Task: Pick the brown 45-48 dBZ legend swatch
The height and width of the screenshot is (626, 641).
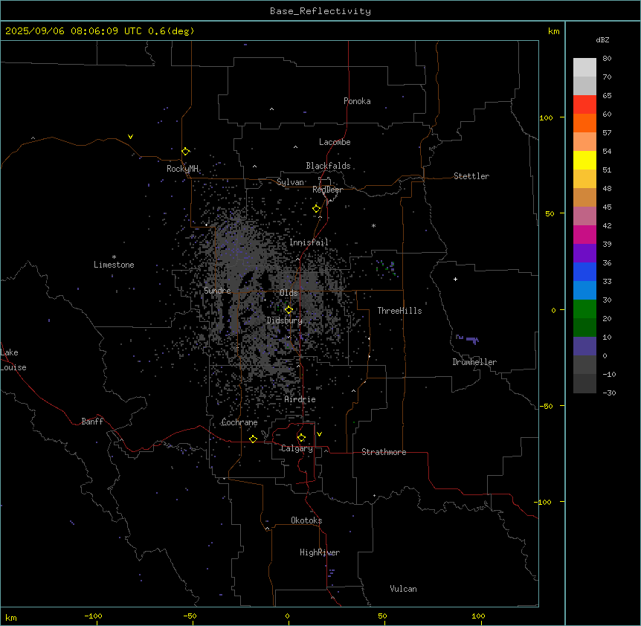Action: pos(584,197)
